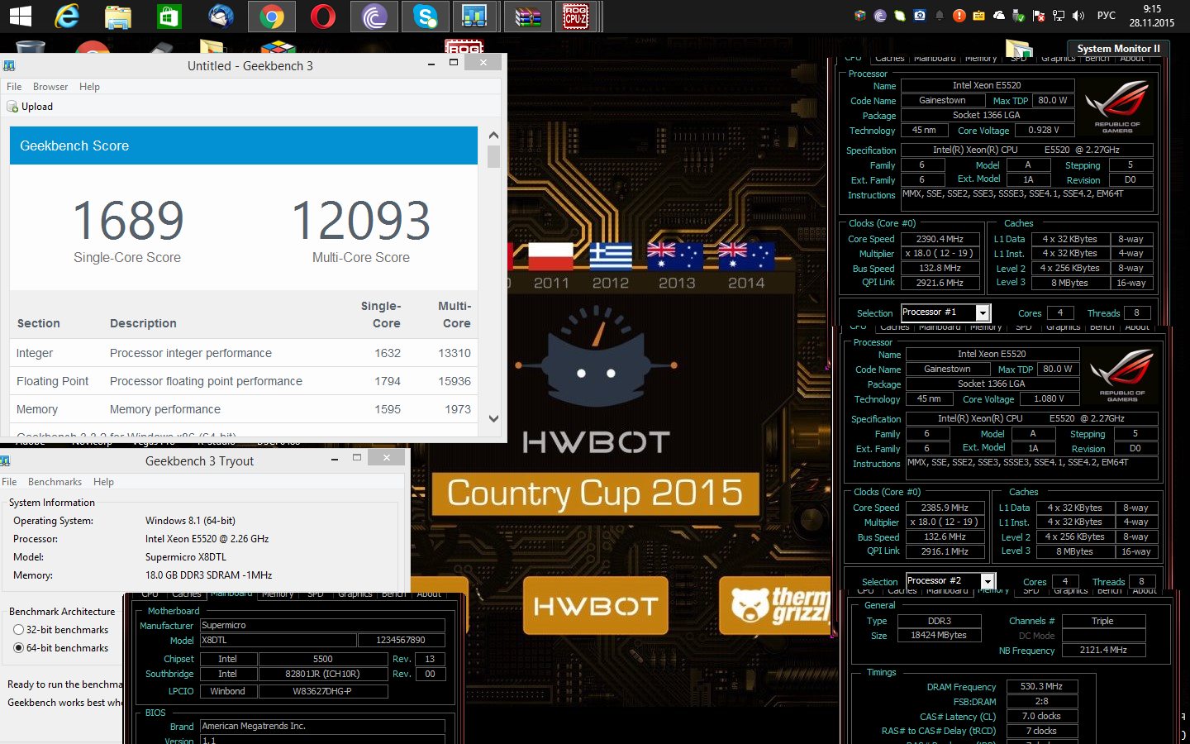Switch to BitTorrent on the taskbar
Screen dimensions: 1190x744
pyautogui.click(x=374, y=16)
